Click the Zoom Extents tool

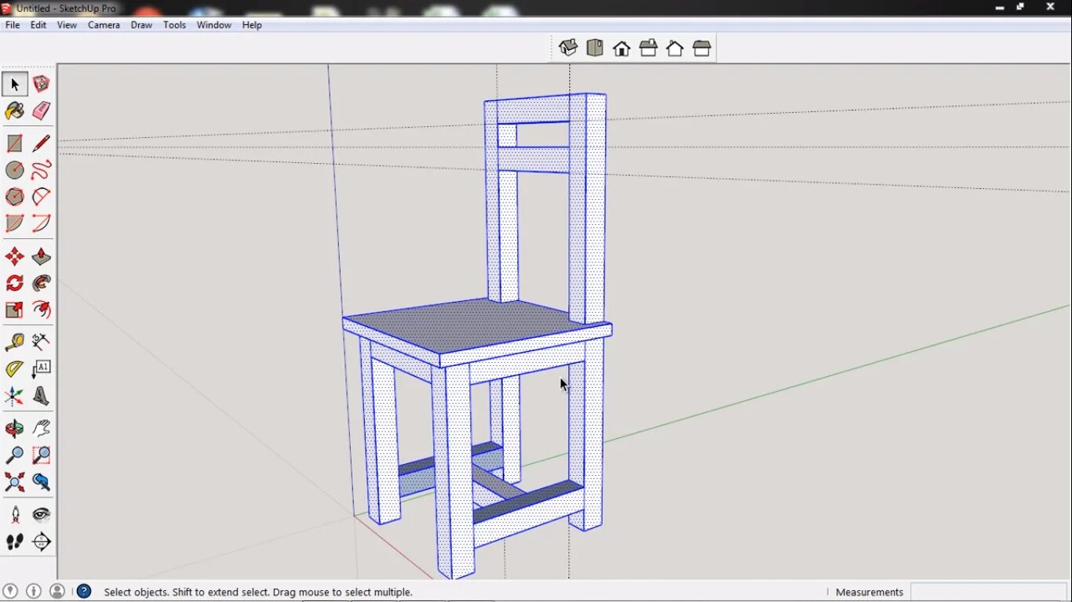coord(15,482)
